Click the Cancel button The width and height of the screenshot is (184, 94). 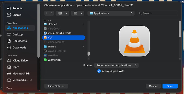153,86
